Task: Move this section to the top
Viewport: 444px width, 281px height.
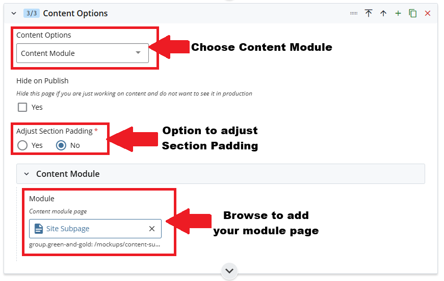Action: click(369, 13)
